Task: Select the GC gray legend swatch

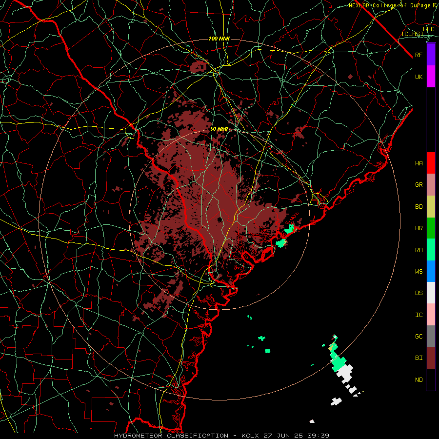Action: coord(431,336)
